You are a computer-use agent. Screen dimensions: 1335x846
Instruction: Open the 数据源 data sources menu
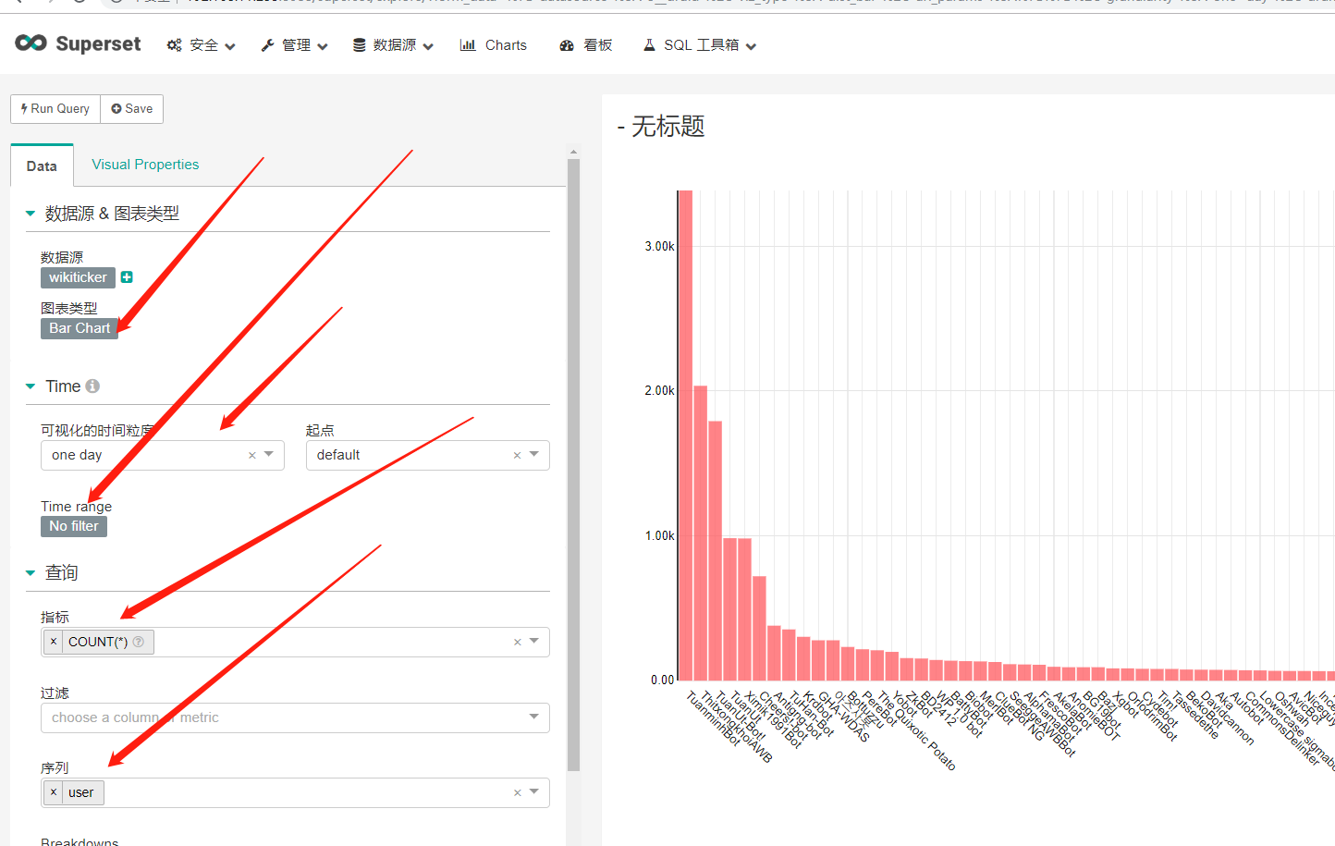coord(393,45)
